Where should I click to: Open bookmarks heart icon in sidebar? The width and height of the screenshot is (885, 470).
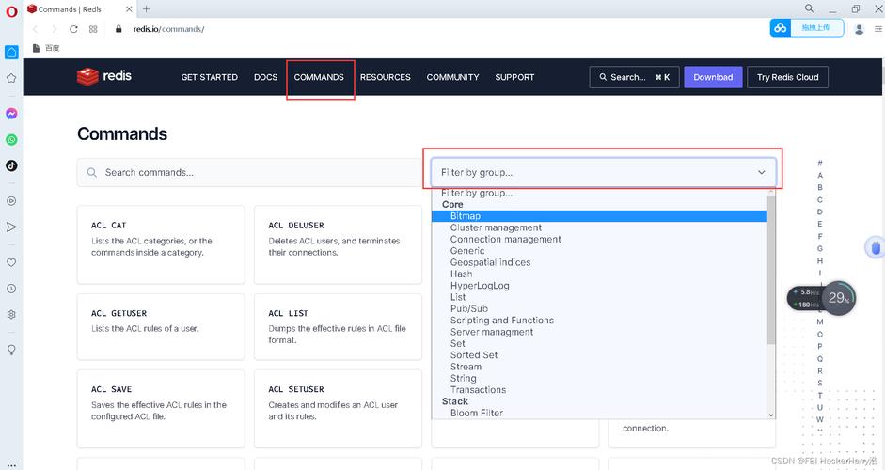[11, 262]
